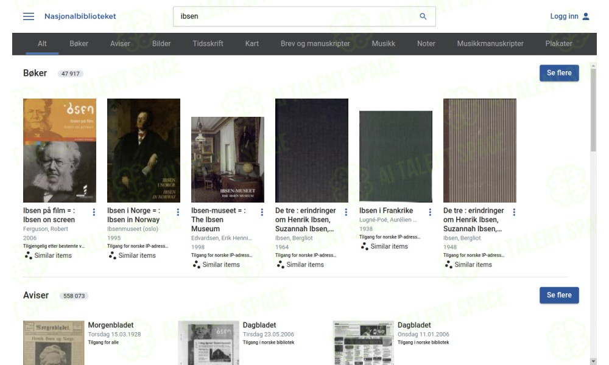Click the Nasjonalbiblioteket logo link
The height and width of the screenshot is (365, 609).
(x=80, y=16)
